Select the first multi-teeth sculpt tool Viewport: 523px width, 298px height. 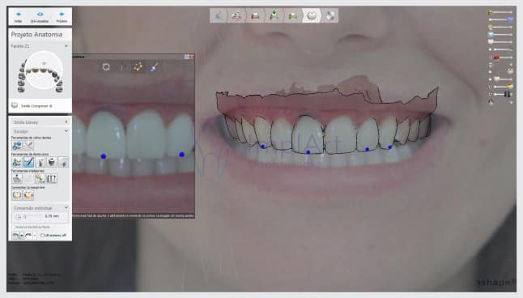point(17,145)
